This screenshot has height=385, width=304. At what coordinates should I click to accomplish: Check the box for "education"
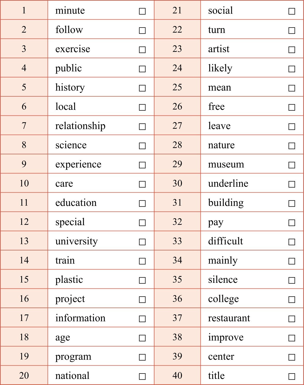pyautogui.click(x=142, y=204)
